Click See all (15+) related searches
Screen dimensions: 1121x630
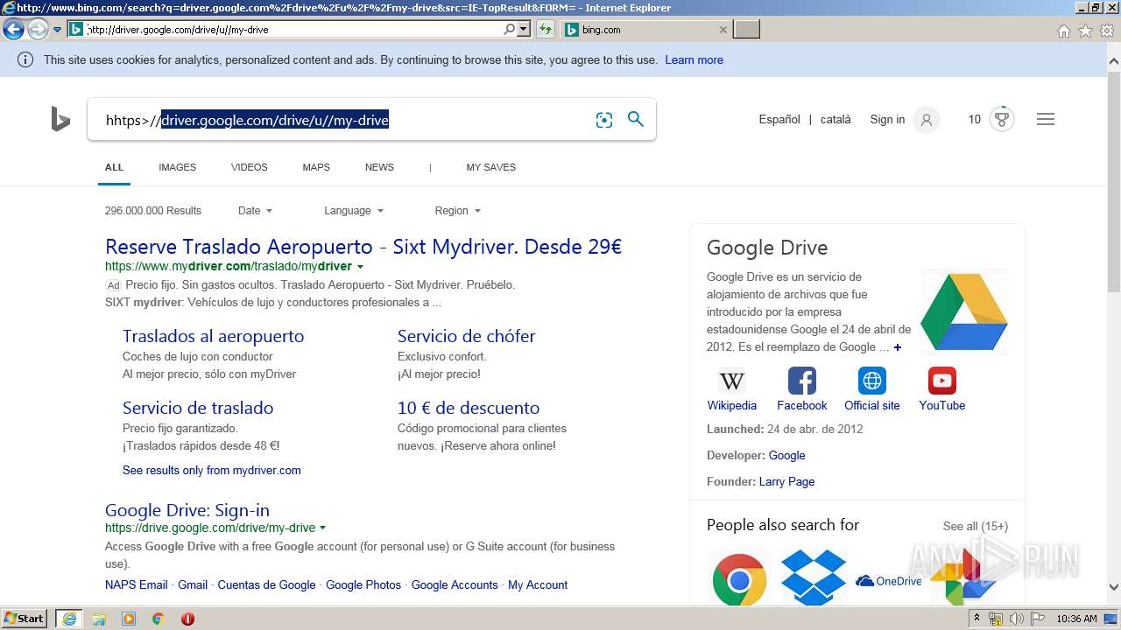click(x=975, y=526)
